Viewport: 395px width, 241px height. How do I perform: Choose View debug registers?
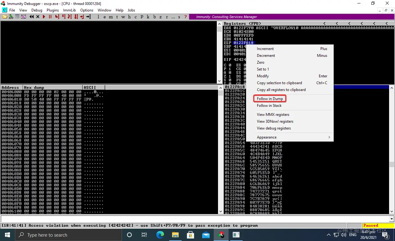[274, 128]
